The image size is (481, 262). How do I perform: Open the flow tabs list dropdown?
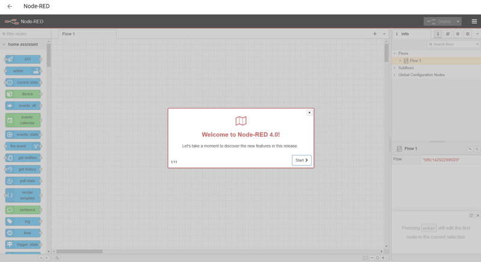click(x=384, y=34)
